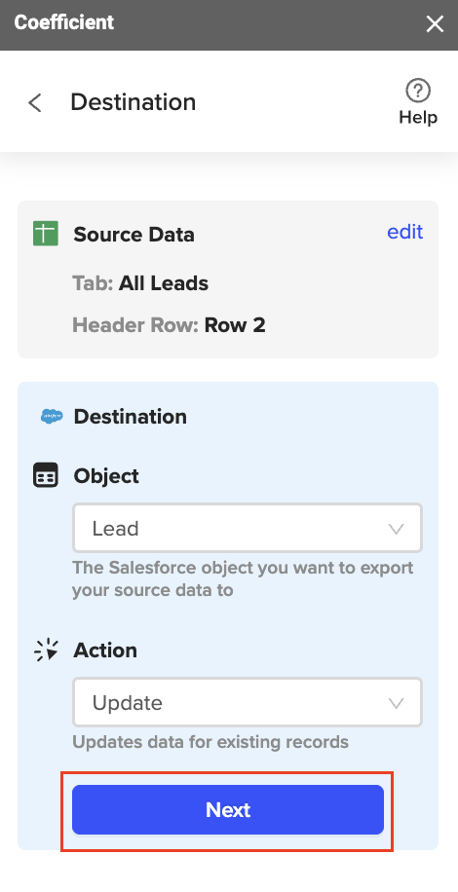Go back using the left arrow
The image size is (458, 892).
click(35, 103)
